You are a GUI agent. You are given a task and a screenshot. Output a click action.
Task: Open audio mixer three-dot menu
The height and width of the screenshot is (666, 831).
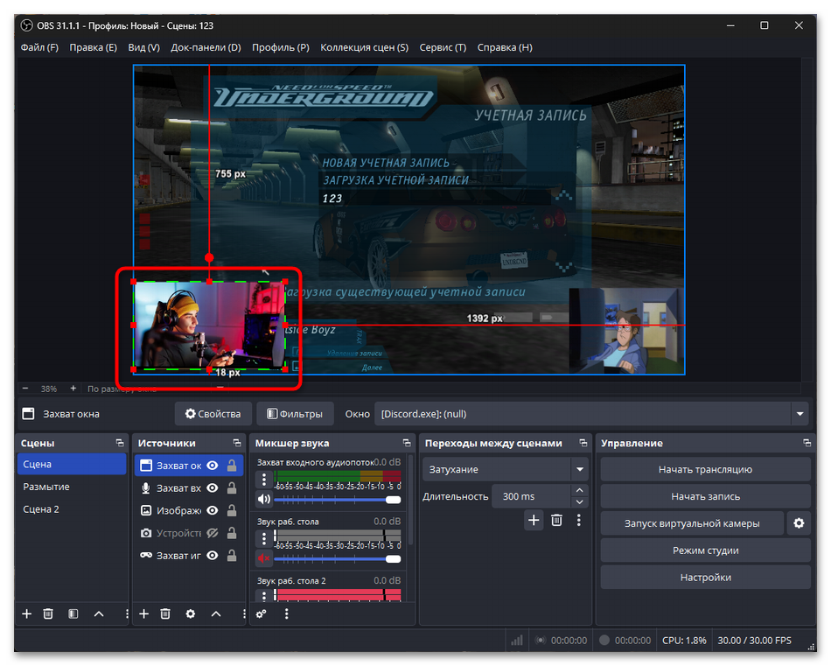286,613
